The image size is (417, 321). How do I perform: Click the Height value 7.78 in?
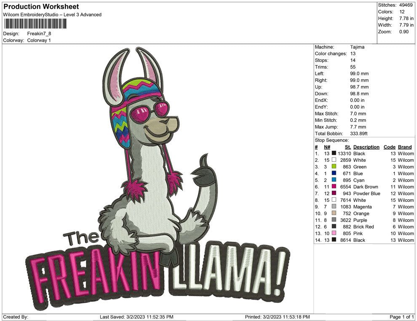click(x=406, y=19)
